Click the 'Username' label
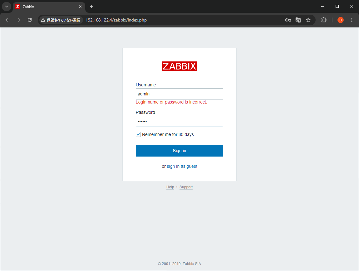Screen dimensions: 359x271 point(146,85)
